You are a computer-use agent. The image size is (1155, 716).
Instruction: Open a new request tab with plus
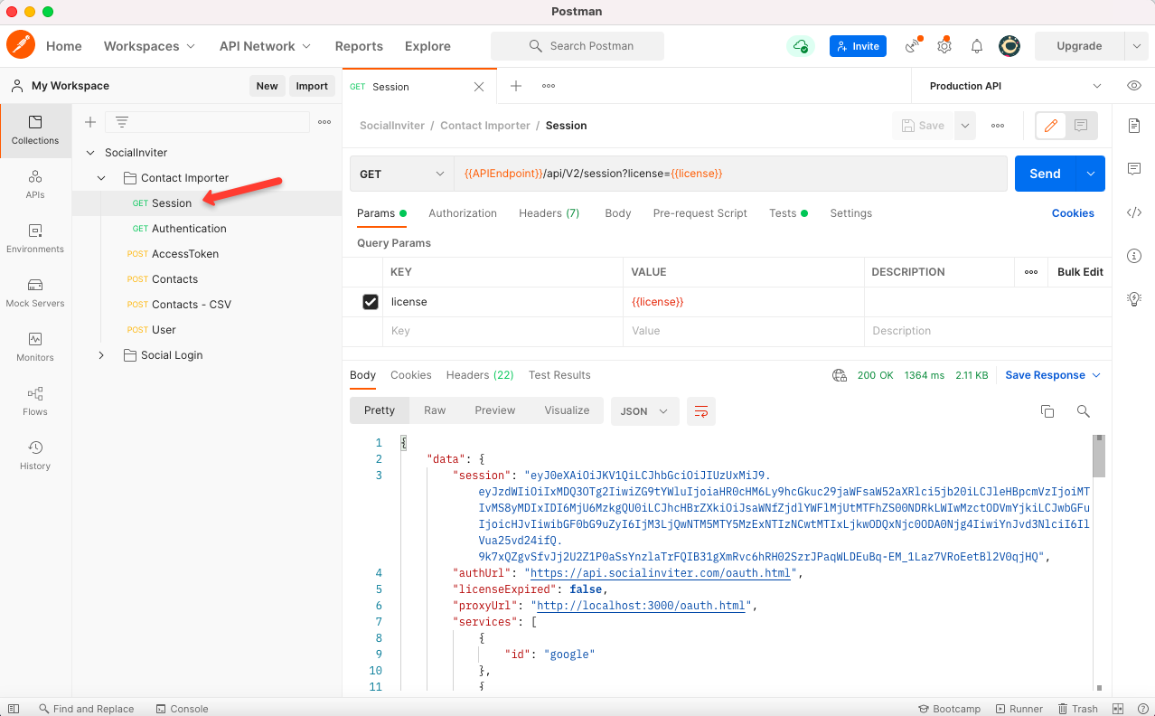point(516,86)
